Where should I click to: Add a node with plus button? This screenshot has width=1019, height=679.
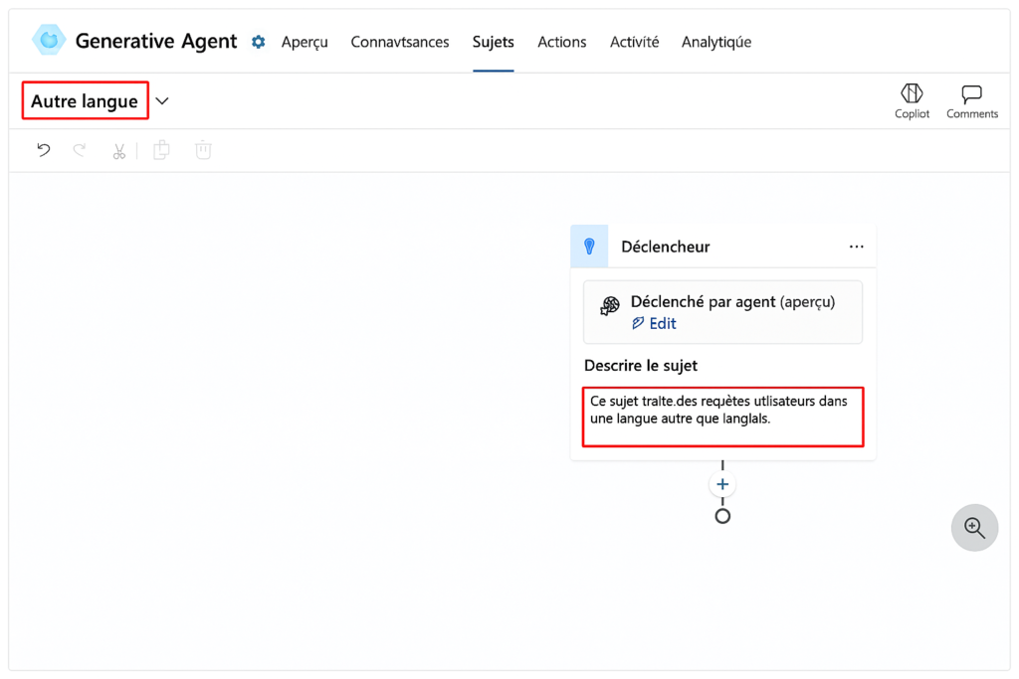coord(722,485)
